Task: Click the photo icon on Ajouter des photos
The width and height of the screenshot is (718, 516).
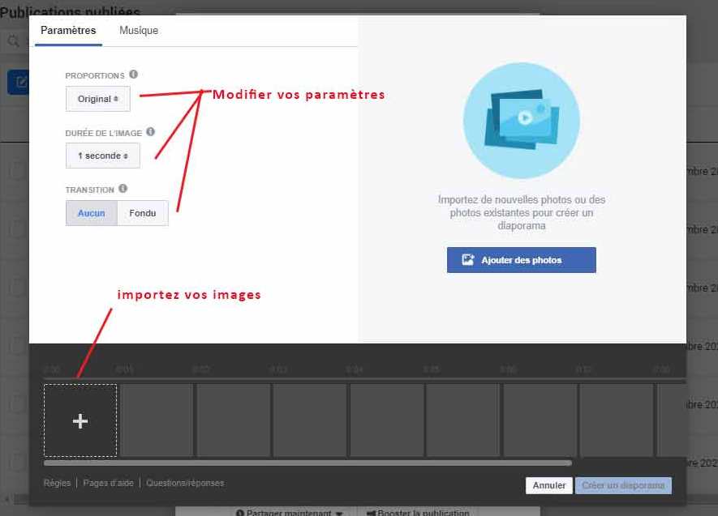Action: [468, 260]
